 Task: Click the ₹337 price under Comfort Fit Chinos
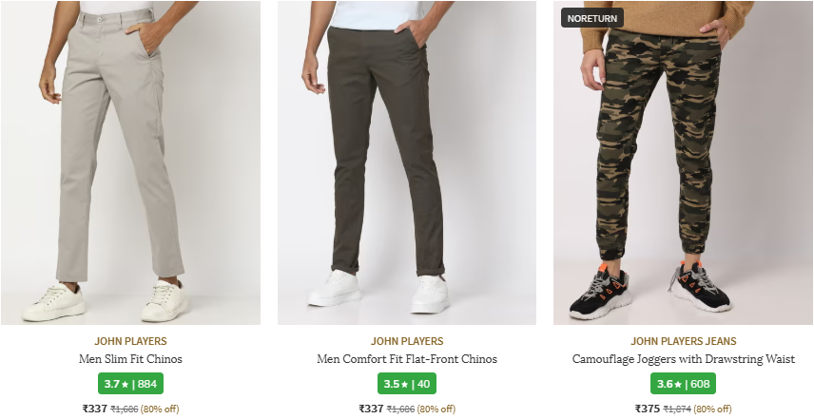point(371,409)
